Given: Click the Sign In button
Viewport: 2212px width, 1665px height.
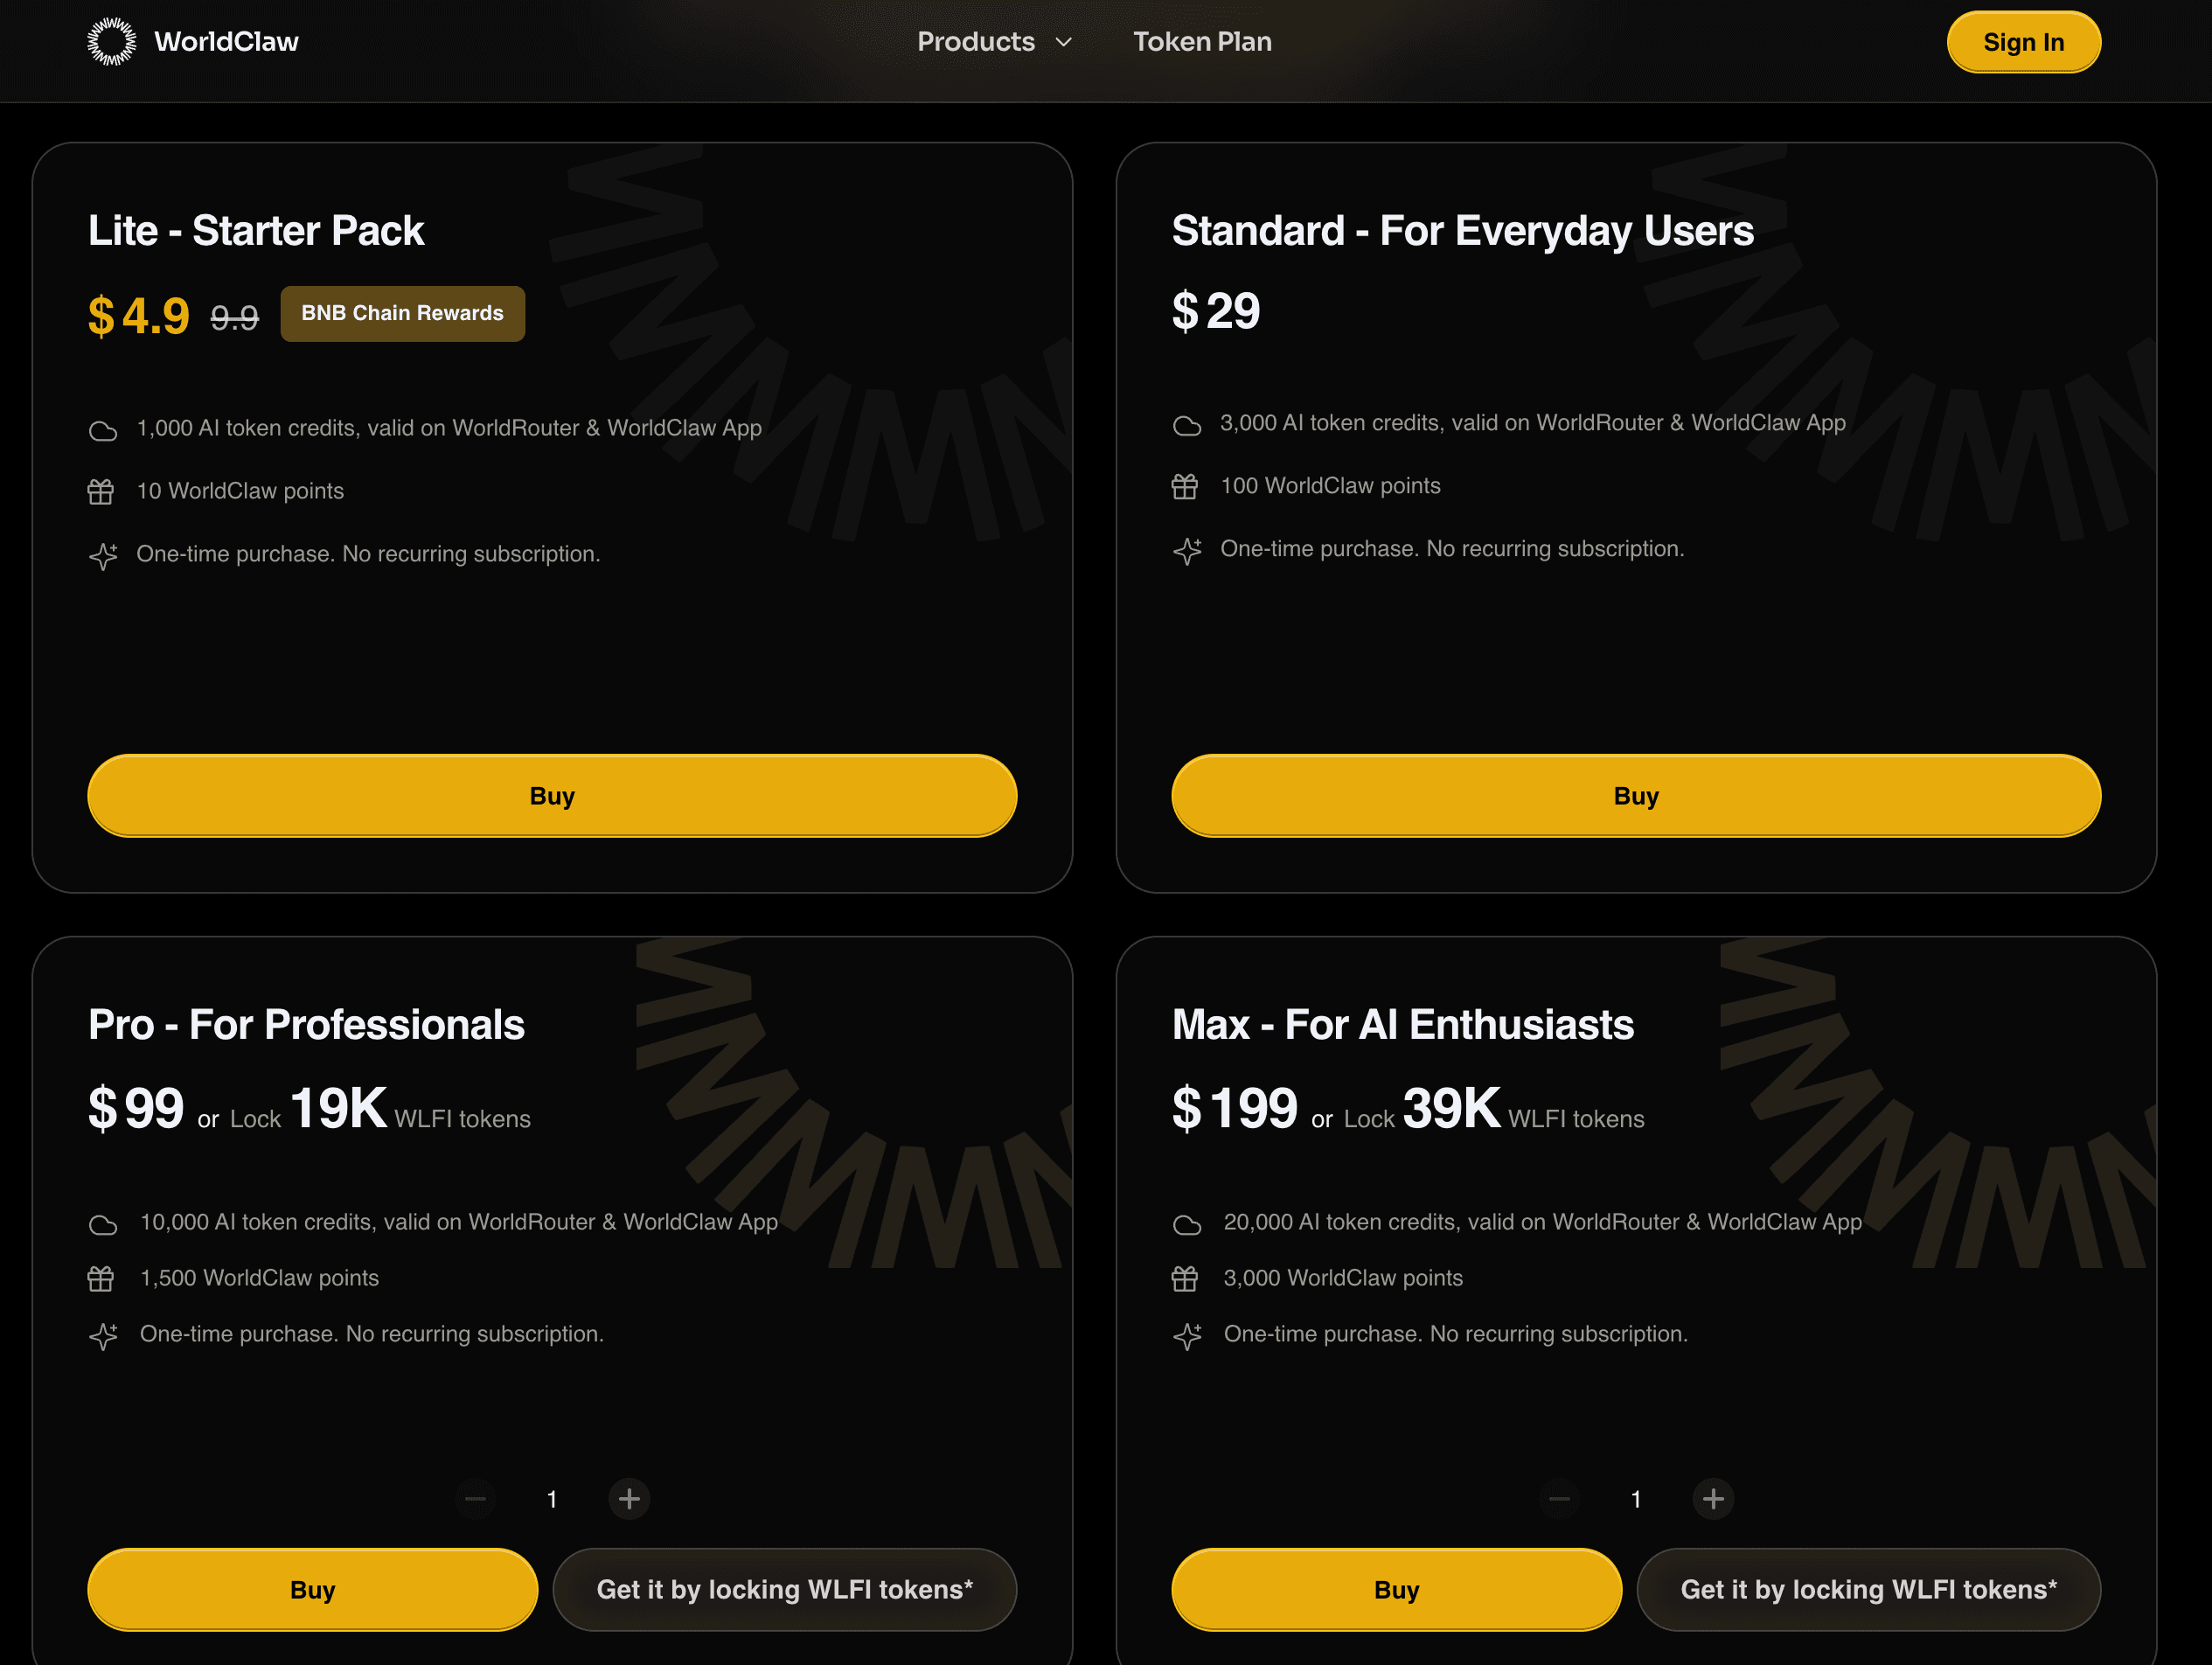Looking at the screenshot, I should 2023,42.
